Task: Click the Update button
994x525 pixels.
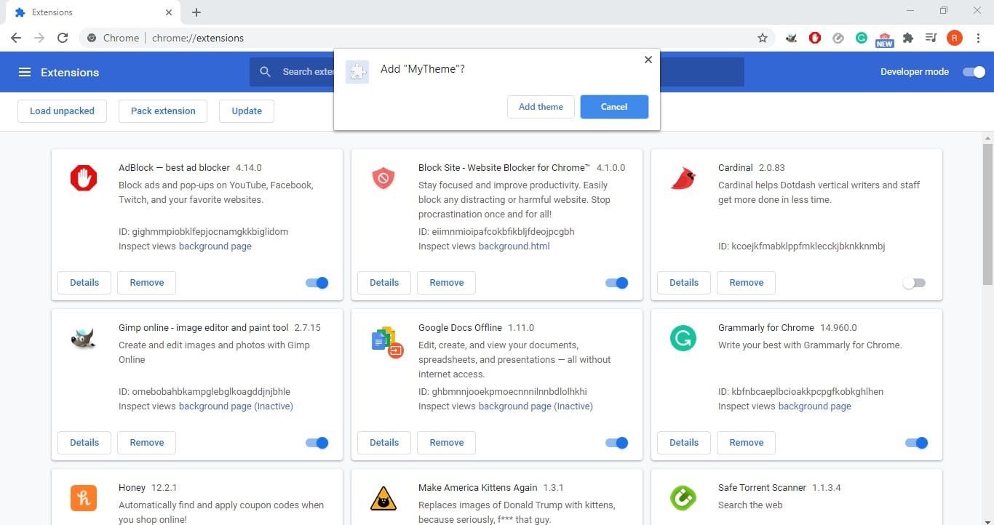Action: (247, 111)
